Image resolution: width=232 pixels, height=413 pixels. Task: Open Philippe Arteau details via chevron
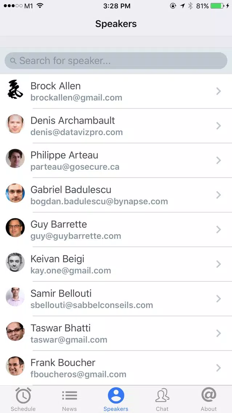[218, 160]
